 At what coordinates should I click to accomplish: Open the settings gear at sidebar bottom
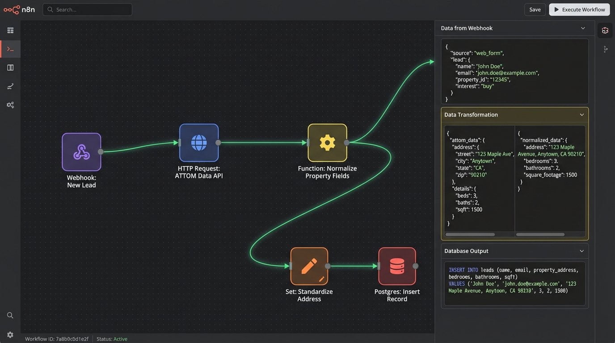[x=10, y=335]
